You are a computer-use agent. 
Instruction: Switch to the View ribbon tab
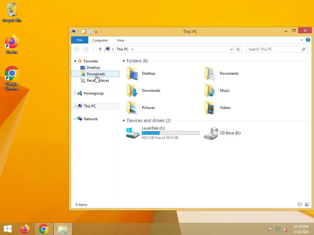point(121,40)
